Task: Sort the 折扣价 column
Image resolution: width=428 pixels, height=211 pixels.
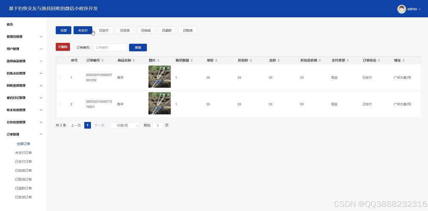Action: (x=251, y=60)
